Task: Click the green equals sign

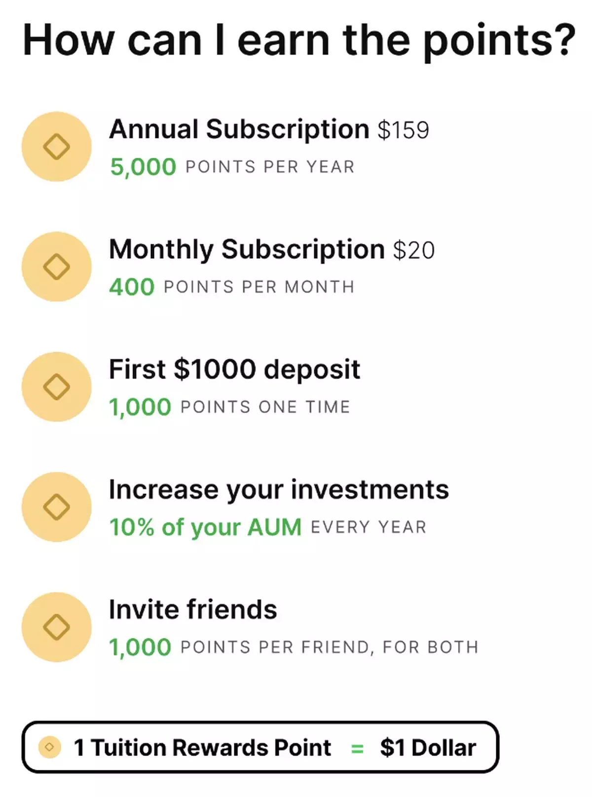Action: 357,749
